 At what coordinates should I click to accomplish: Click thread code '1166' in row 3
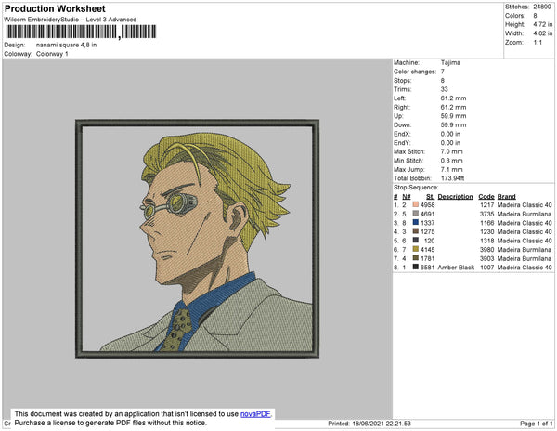(487, 223)
